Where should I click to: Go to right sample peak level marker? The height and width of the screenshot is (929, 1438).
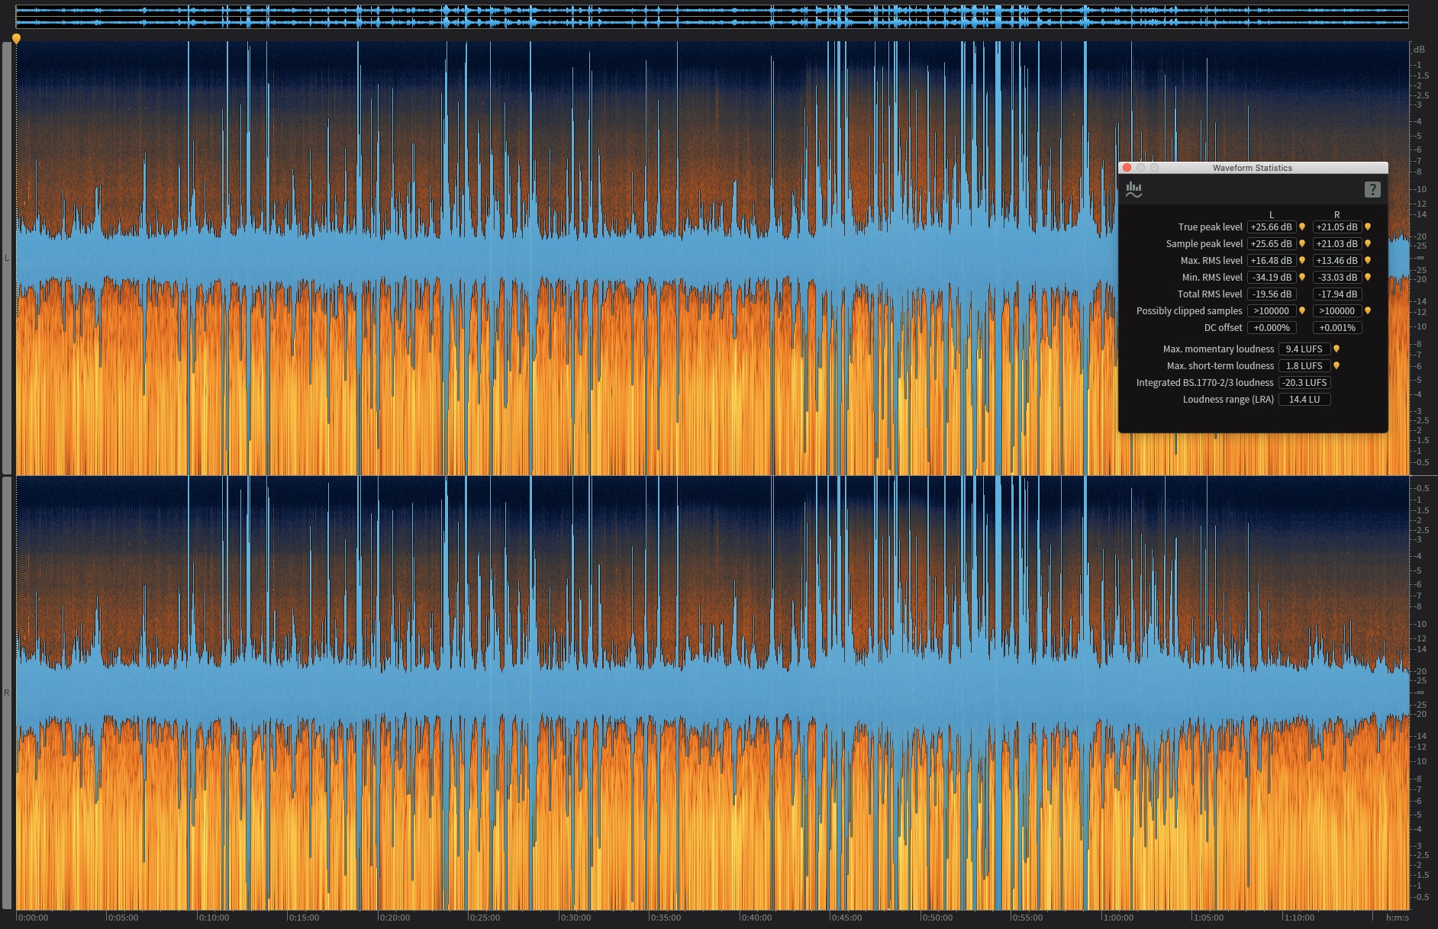pos(1368,243)
